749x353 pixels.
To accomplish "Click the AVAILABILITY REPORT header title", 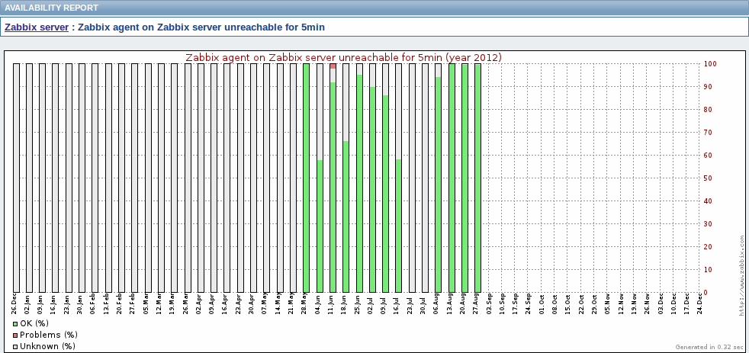I will 51,8.
